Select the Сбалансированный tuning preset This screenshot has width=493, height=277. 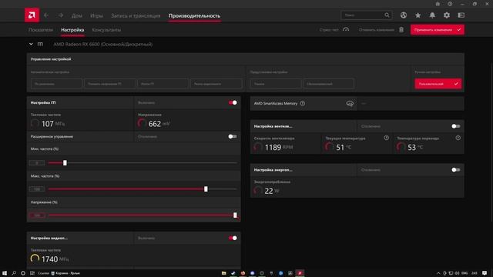click(329, 84)
